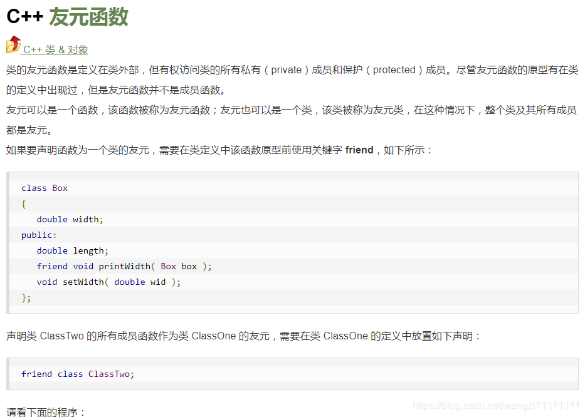585x417 pixels.
Task: Click the line "void setWidth( double wid );"
Action: coord(108,282)
